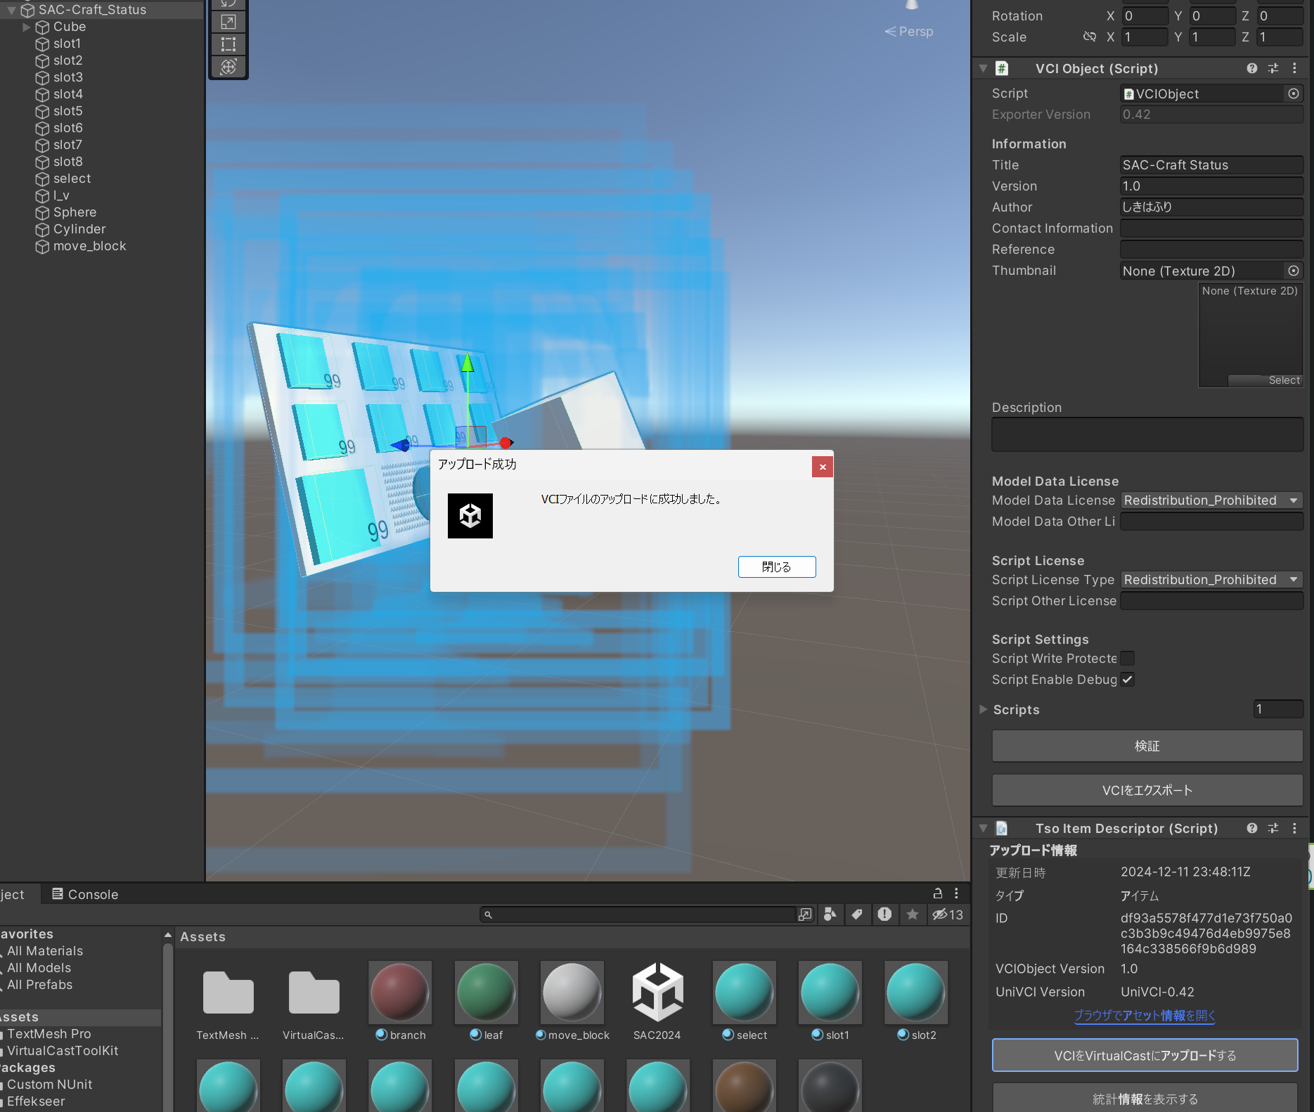This screenshot has width=1314, height=1112.
Task: Open help for VCI Object script
Action: (x=1252, y=68)
